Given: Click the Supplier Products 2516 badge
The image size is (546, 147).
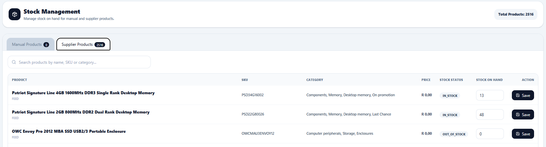Looking at the screenshot, I should [100, 45].
